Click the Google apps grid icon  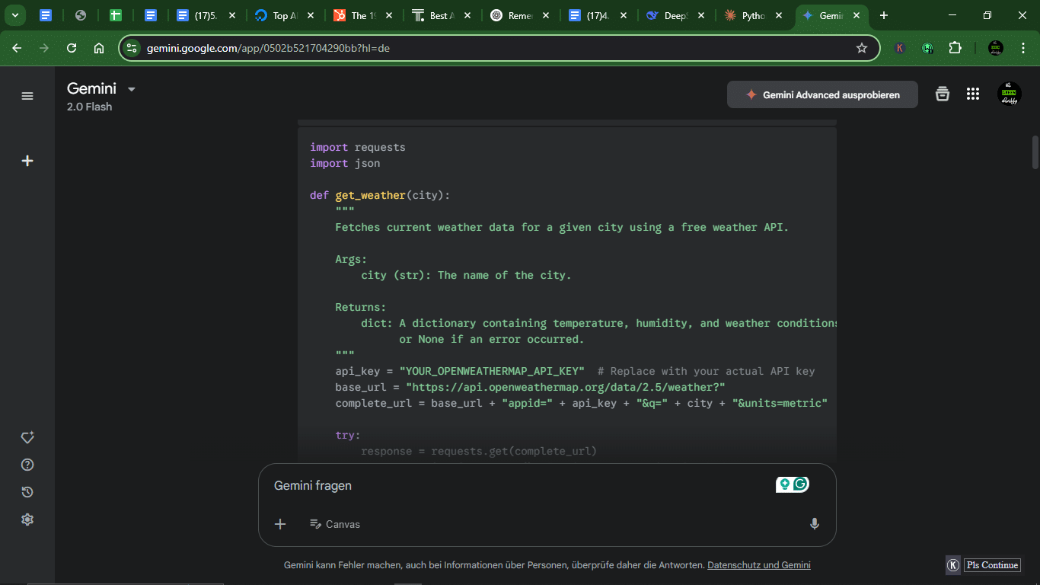[x=973, y=94]
